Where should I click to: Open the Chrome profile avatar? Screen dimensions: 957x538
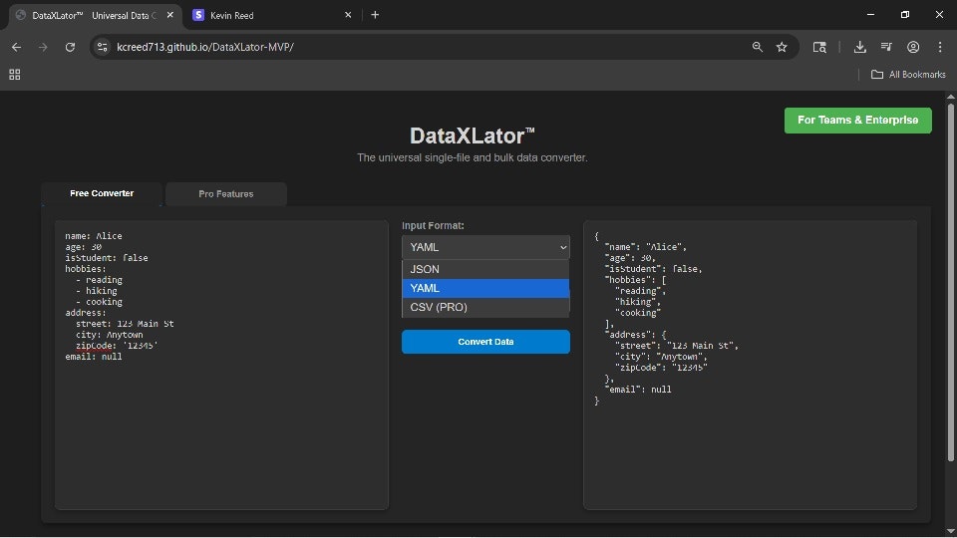point(913,47)
